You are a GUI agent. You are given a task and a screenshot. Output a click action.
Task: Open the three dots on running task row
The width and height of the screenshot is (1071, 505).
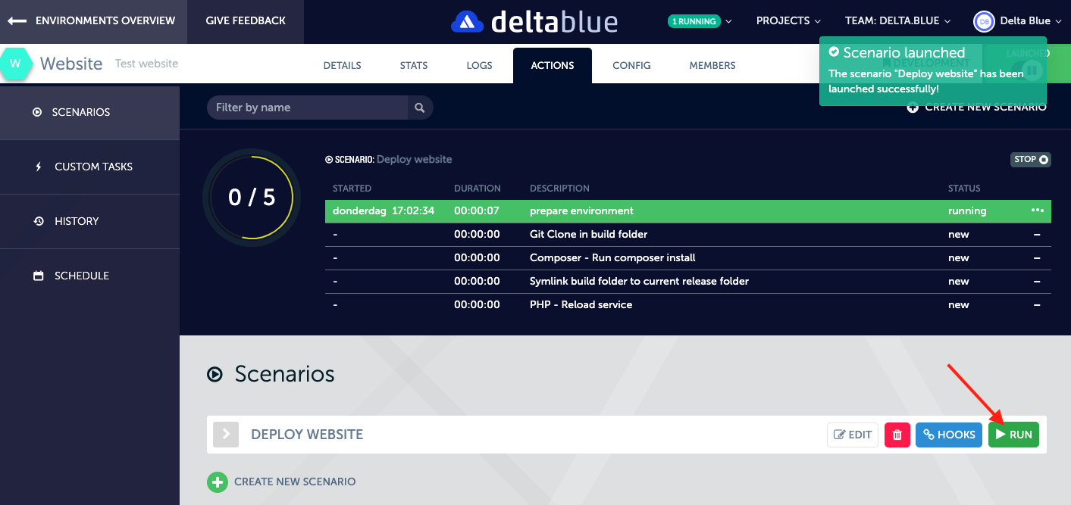point(1037,210)
